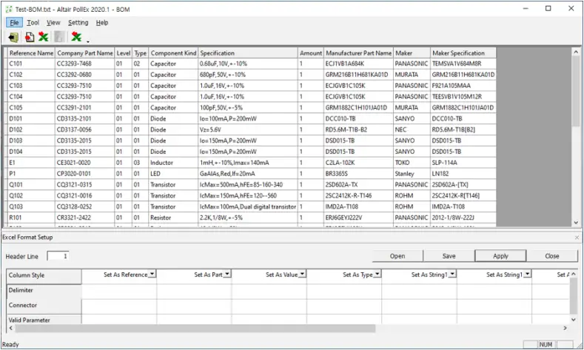Select the LED cell in row P1
Screen dimensions: 584x350
coord(173,173)
